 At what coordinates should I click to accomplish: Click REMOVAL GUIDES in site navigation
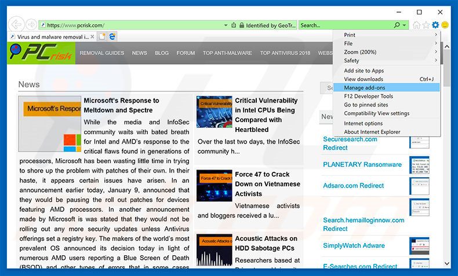102,53
